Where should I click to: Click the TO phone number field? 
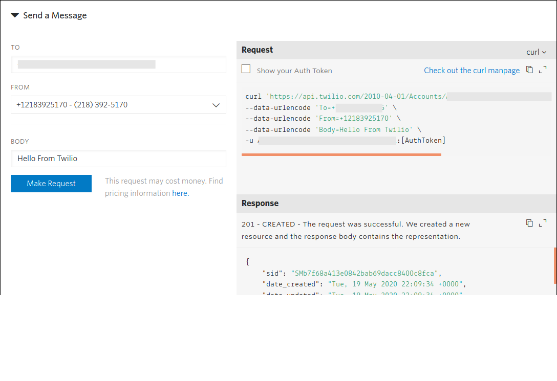click(x=118, y=64)
